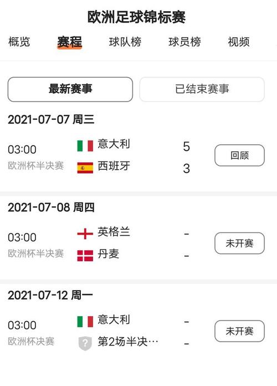Switch to the 视频 tab
This screenshot has width=277, height=386.
pyautogui.click(x=239, y=42)
